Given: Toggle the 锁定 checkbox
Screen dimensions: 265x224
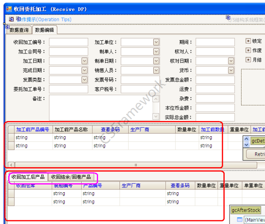Looking at the screenshot, I should (x=248, y=41).
